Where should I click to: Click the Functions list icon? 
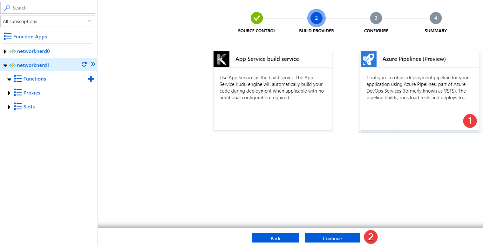tap(18, 79)
